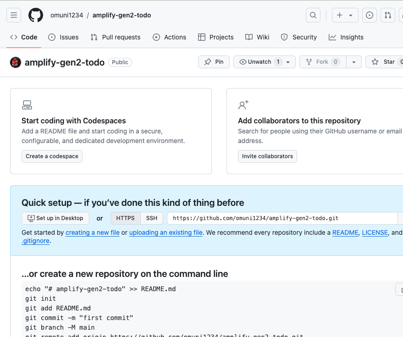This screenshot has height=337, width=403.
Task: Open the hamburger navigation menu
Action: pyautogui.click(x=14, y=15)
